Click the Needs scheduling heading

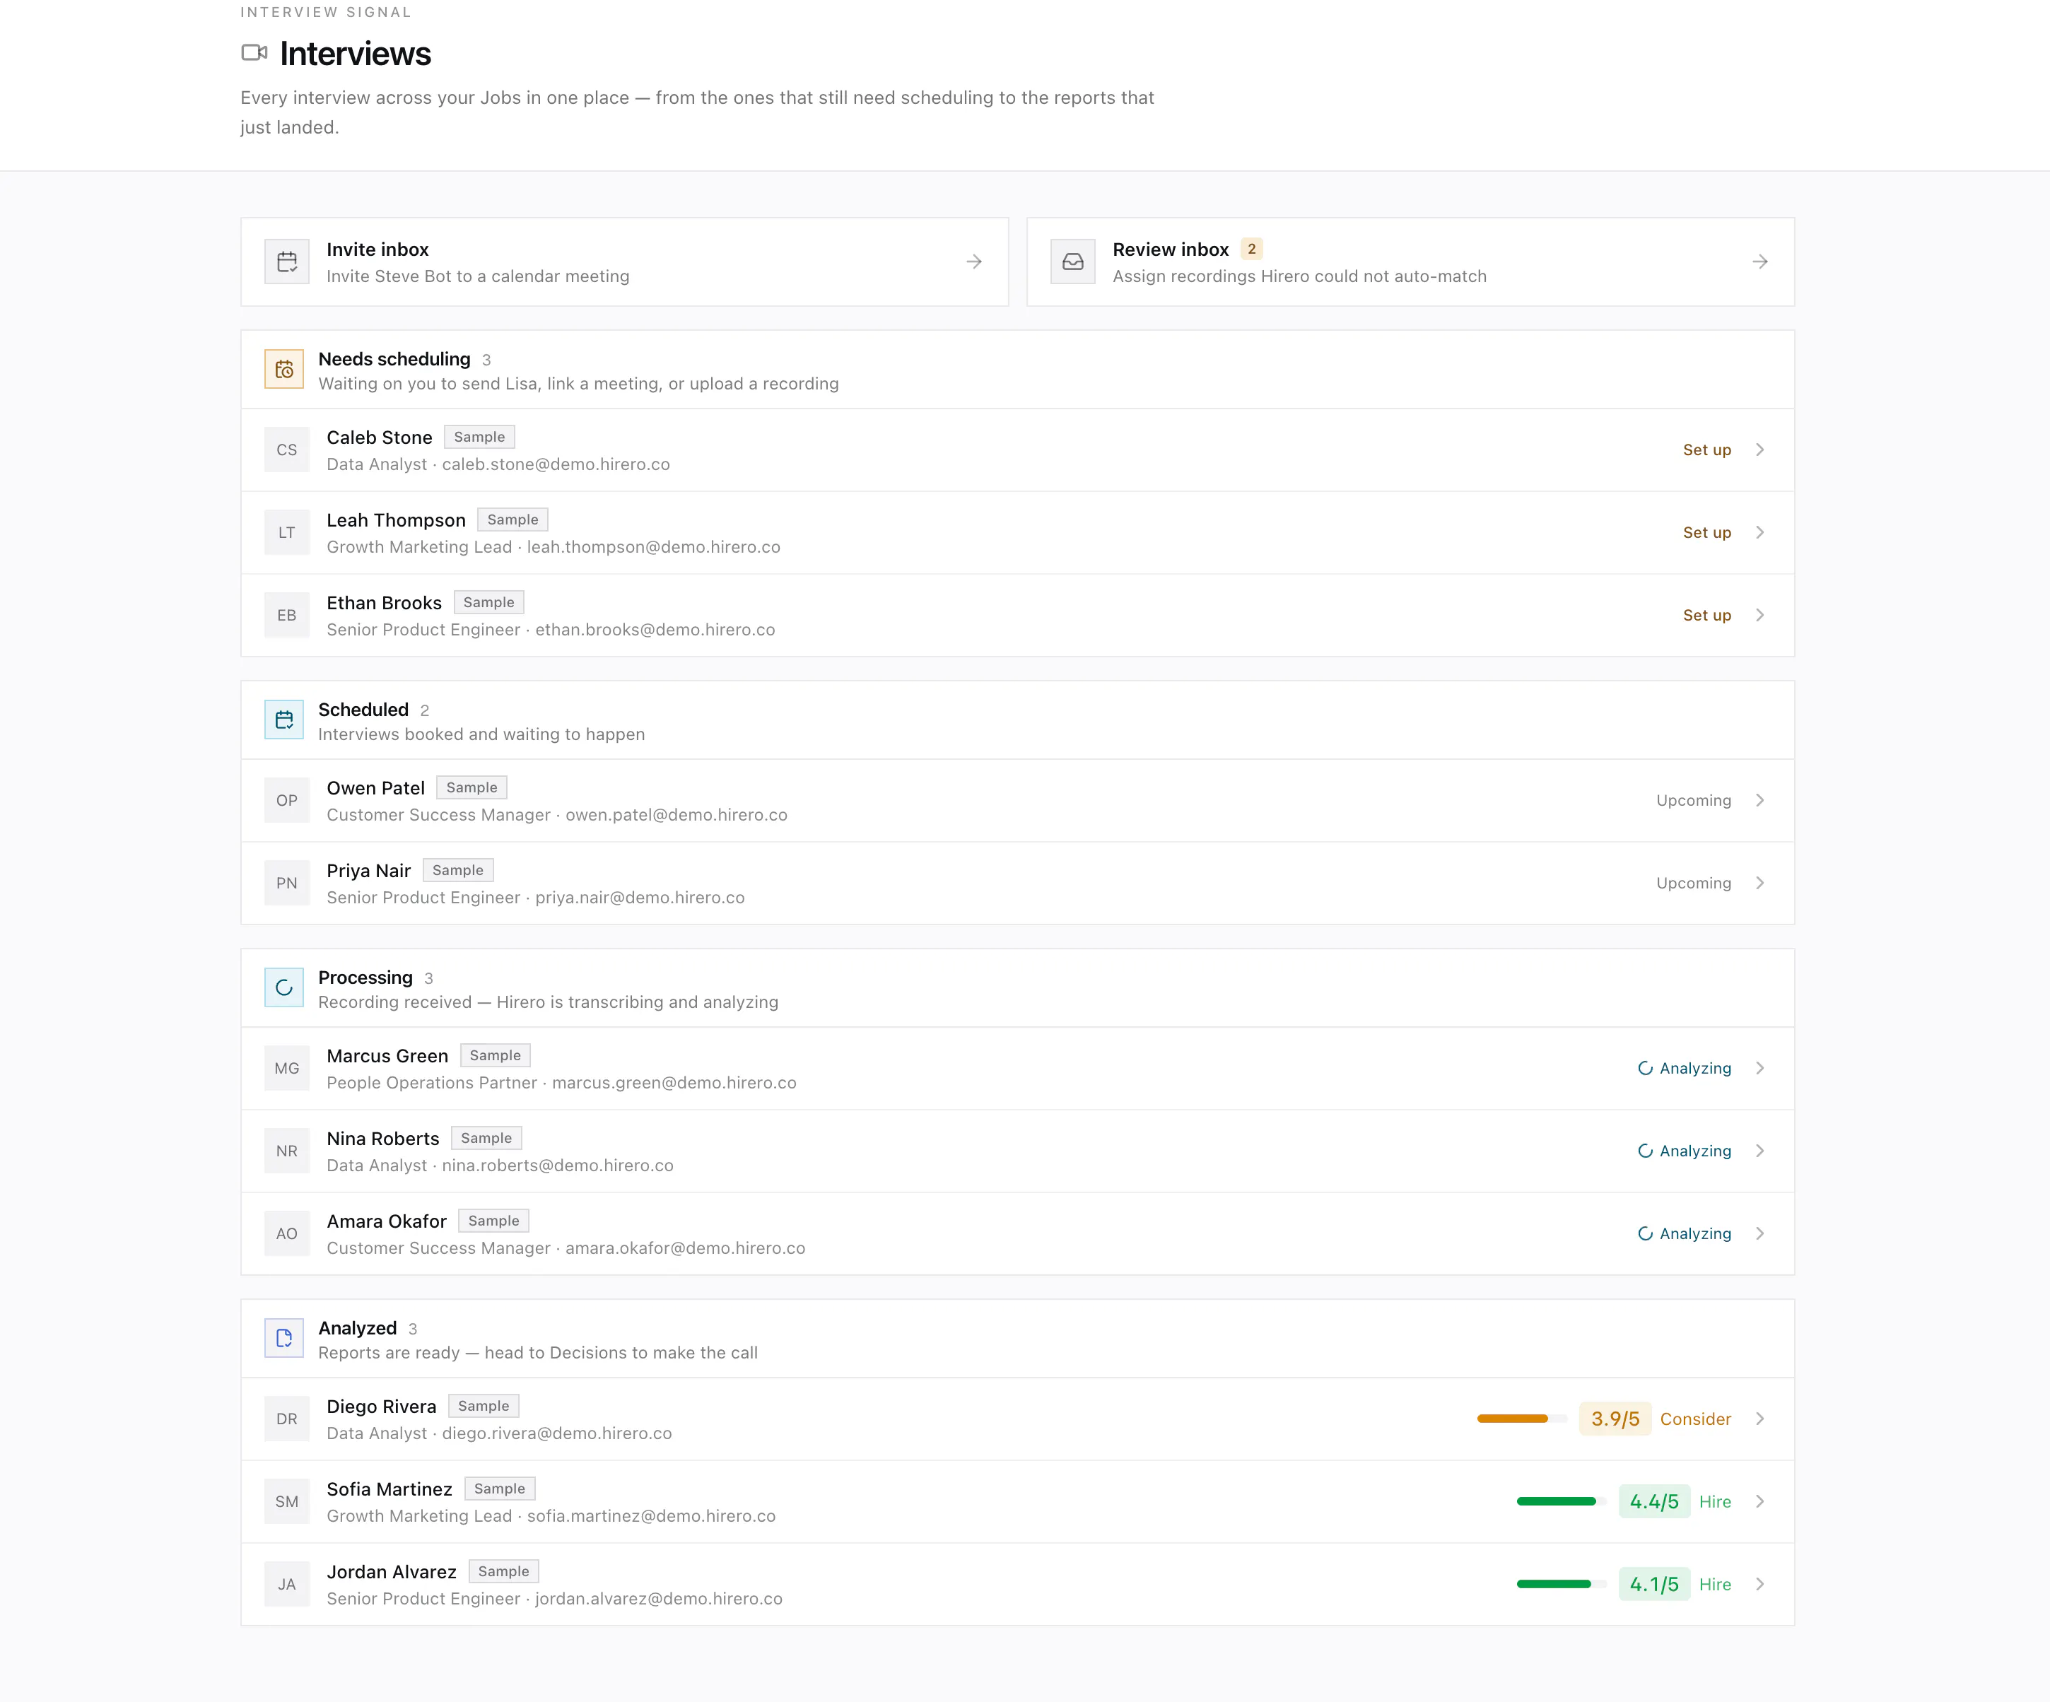[394, 358]
